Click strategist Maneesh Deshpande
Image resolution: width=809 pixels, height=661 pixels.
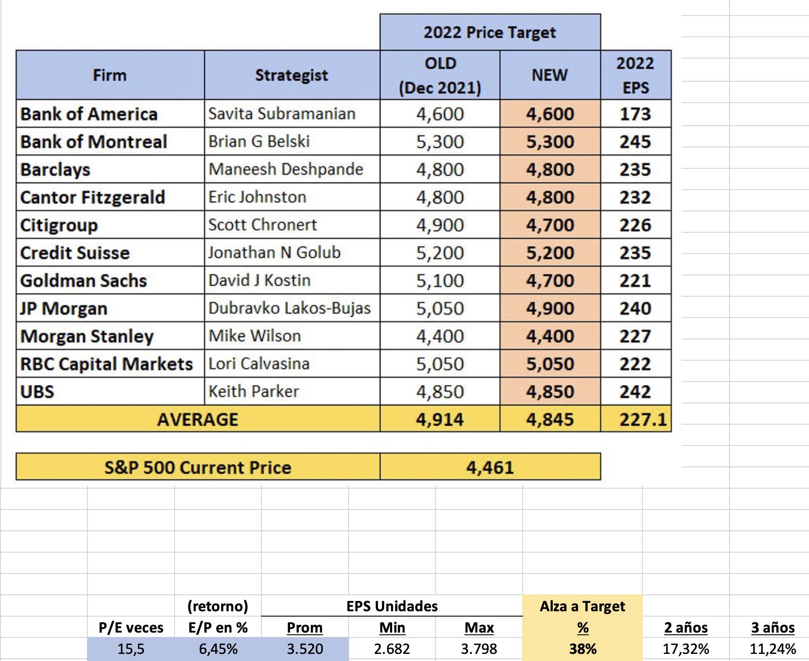292,169
